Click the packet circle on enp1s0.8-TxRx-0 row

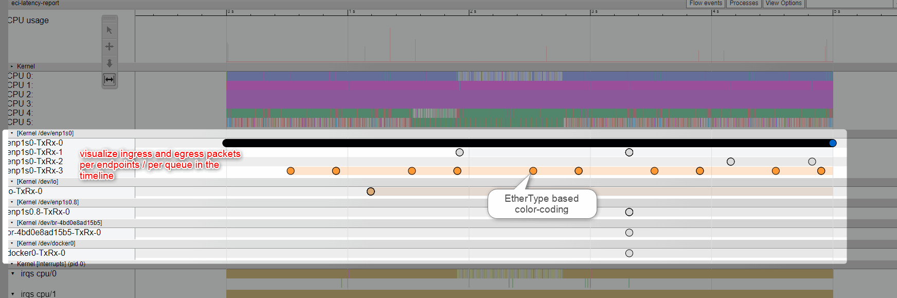(x=629, y=212)
